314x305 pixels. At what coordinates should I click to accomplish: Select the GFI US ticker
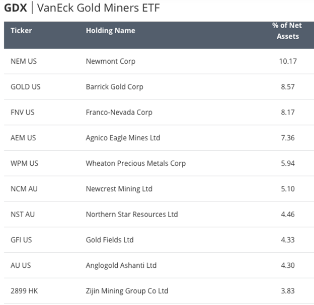click(21, 240)
